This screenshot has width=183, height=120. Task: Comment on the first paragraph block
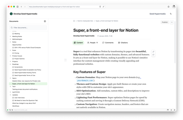[x=153, y=55]
